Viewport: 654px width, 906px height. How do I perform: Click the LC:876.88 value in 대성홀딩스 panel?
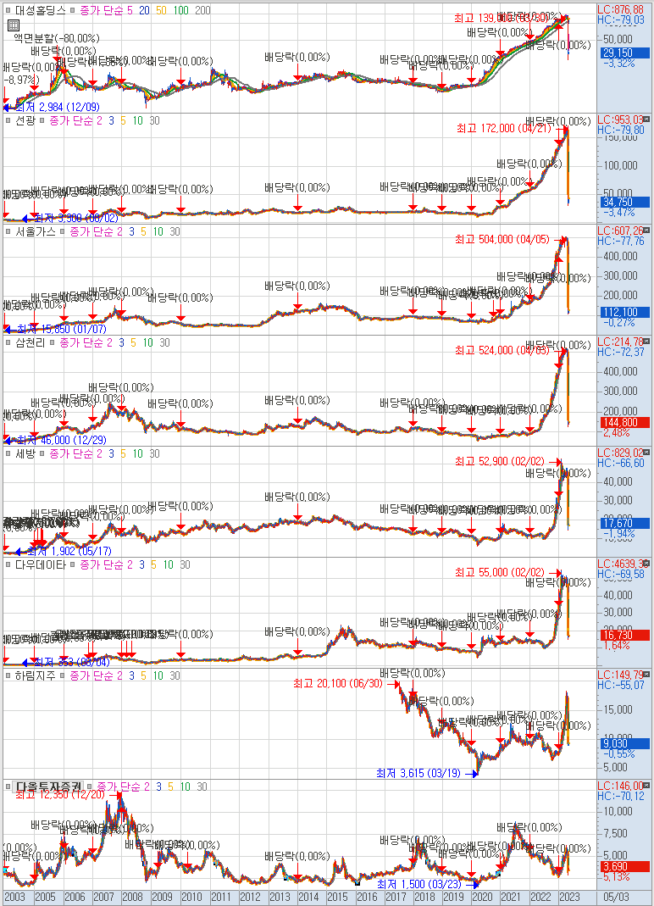pos(620,10)
